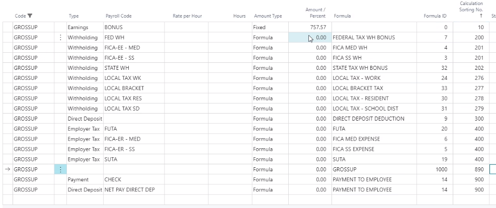Select the BONUS payroll code cell

point(134,28)
